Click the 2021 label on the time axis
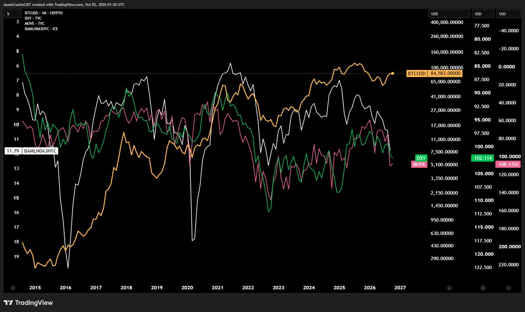The image size is (525, 312). click(217, 288)
